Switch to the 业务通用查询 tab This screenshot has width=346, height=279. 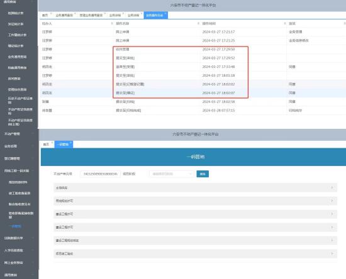[x=64, y=15]
